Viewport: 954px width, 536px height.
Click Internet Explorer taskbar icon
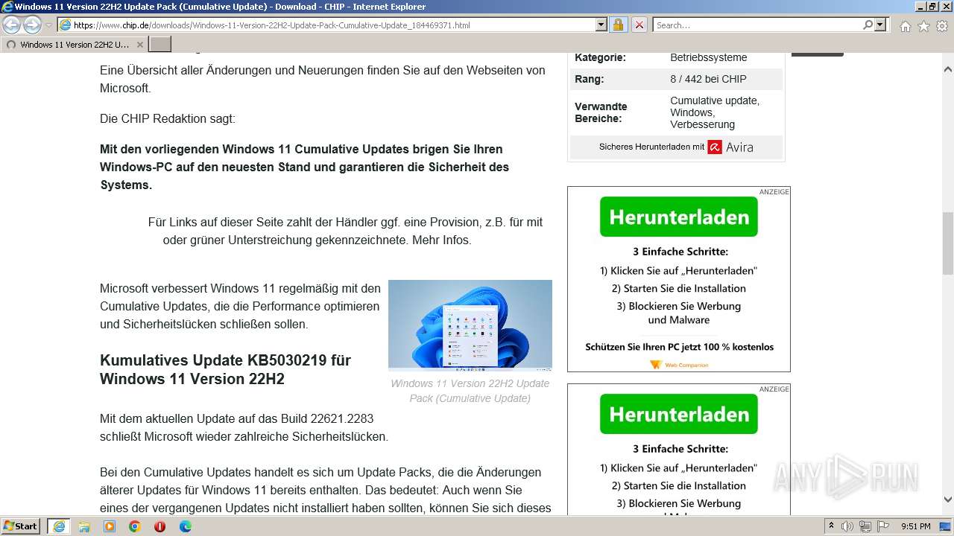(59, 526)
